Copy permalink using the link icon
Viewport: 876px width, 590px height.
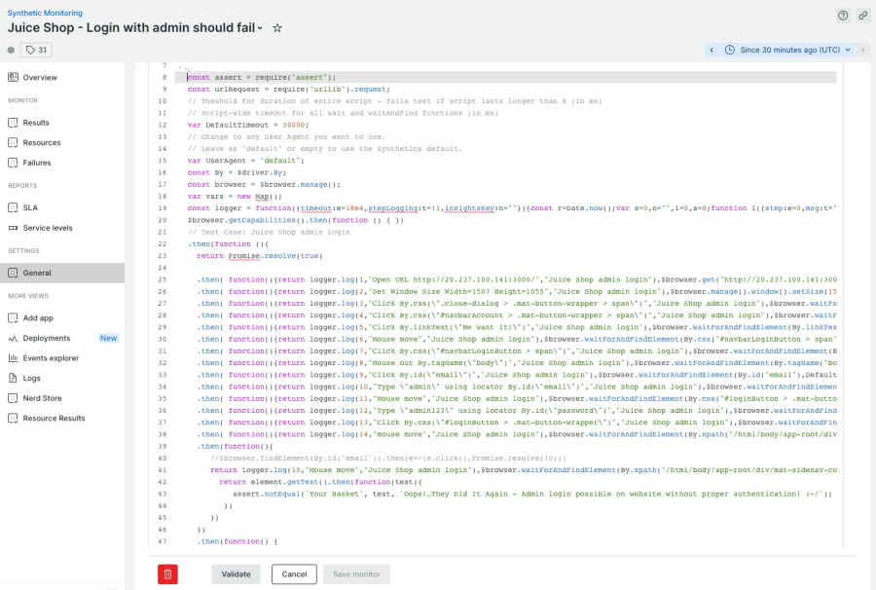(862, 16)
